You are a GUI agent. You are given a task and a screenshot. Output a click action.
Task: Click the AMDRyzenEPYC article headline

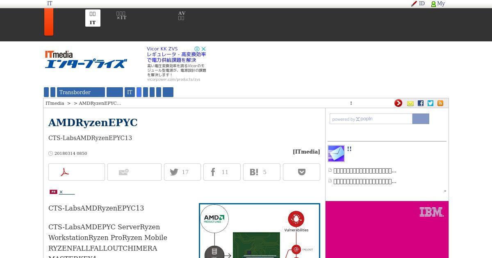93,122
